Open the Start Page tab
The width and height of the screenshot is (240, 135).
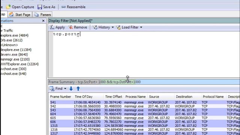(20, 15)
